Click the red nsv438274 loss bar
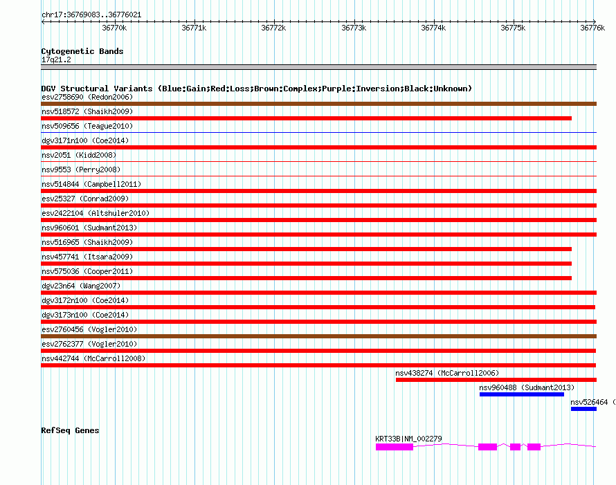The image size is (616, 485). coord(496,380)
